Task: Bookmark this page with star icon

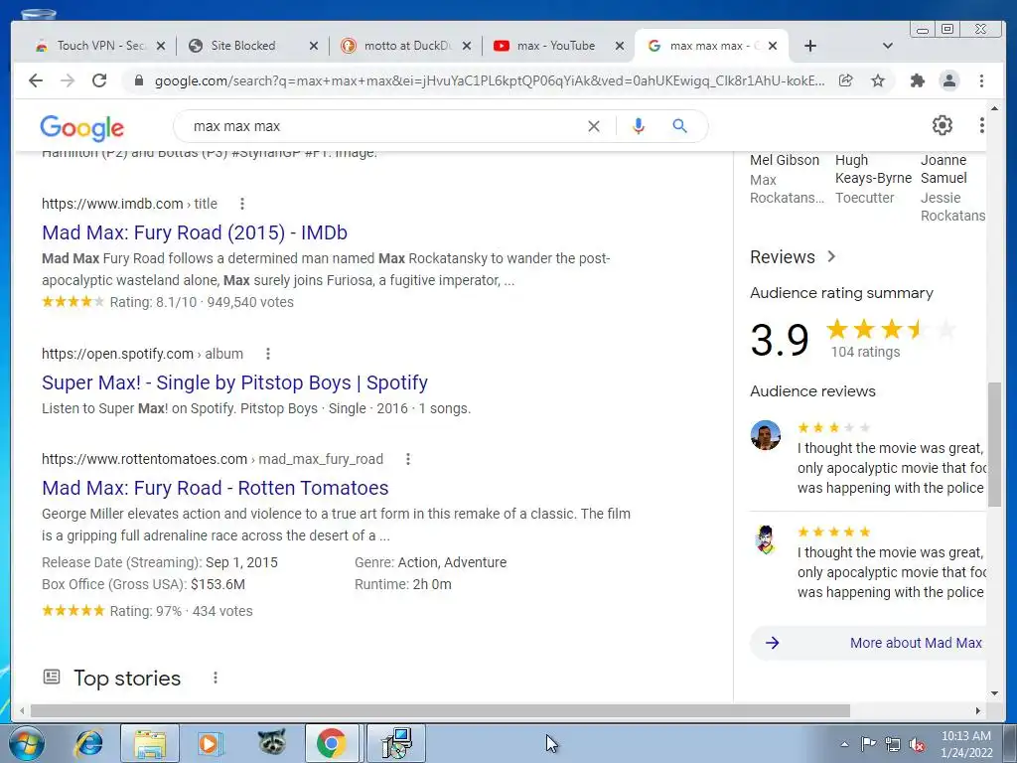Action: tap(878, 80)
